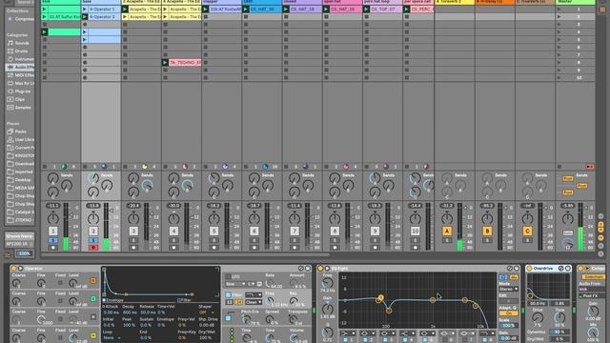Select the Operator Filter tab
This screenshot has width=610, height=343.
point(184,300)
